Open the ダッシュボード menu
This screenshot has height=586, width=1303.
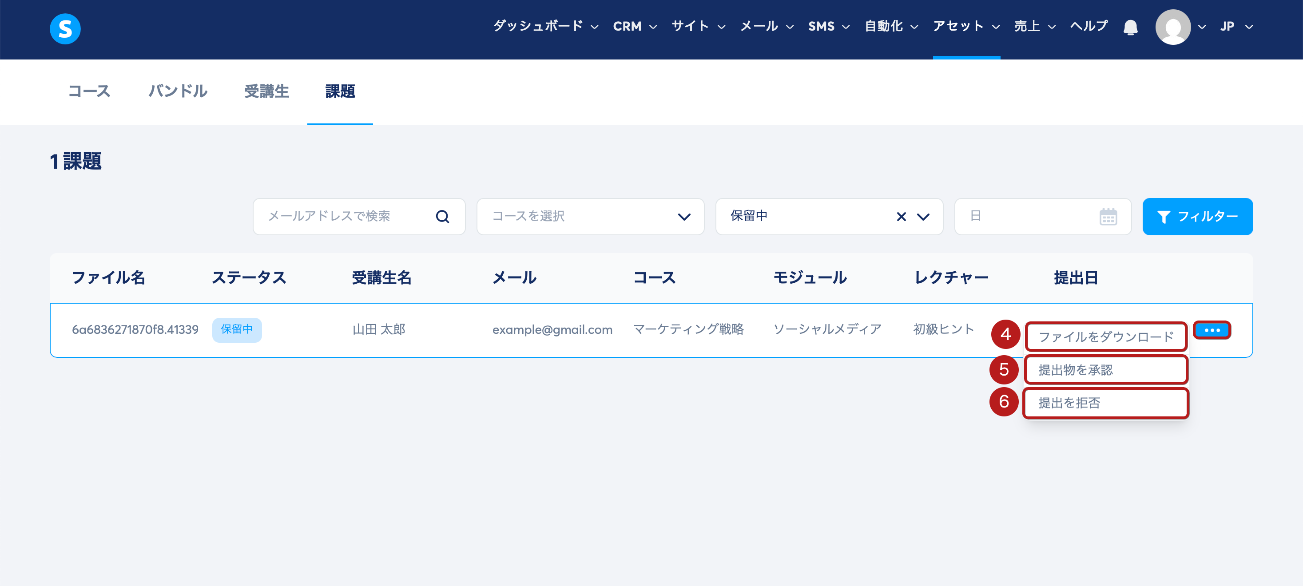545,26
